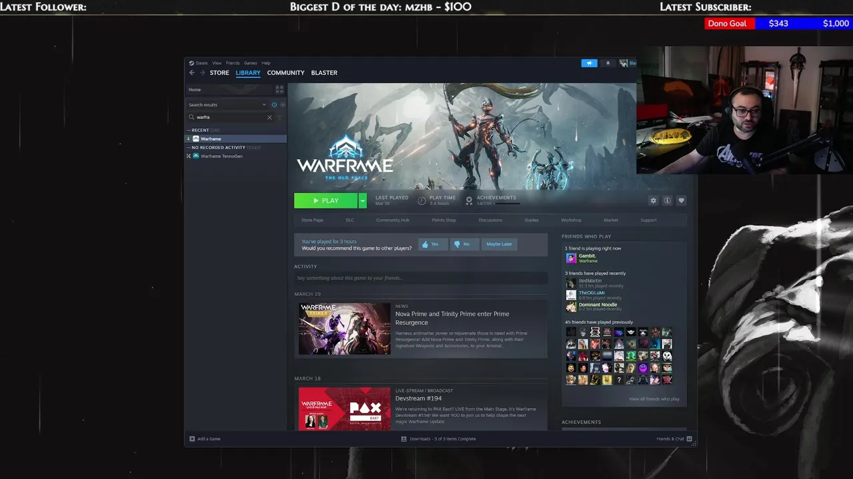The width and height of the screenshot is (853, 479).
Task: Open Workshop link
Action: (x=571, y=220)
